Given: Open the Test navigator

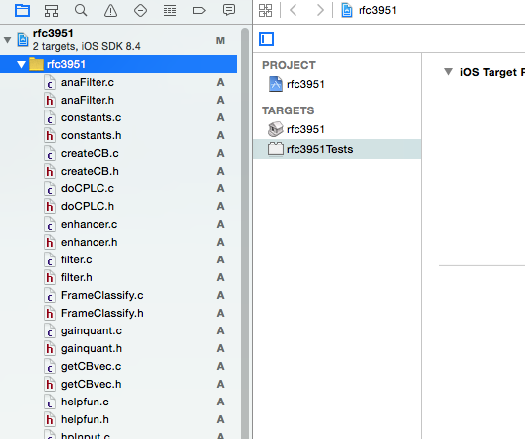Looking at the screenshot, I should [x=140, y=11].
